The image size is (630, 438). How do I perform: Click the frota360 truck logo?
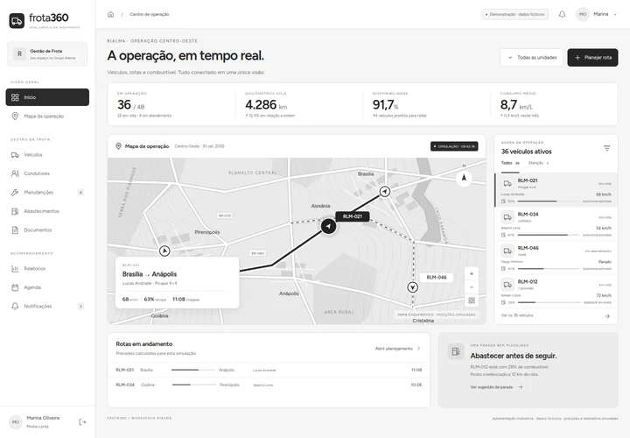click(x=17, y=21)
